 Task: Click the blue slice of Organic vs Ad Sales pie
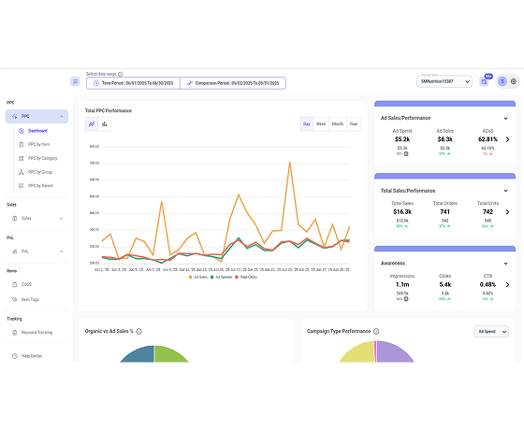[x=140, y=355]
